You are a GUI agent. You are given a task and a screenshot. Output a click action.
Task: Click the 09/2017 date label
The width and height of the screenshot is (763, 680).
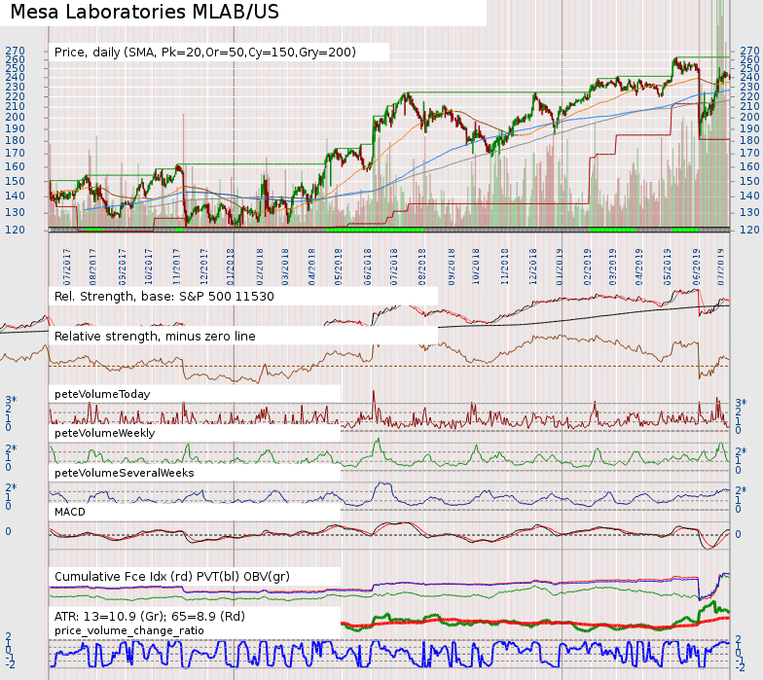123,267
